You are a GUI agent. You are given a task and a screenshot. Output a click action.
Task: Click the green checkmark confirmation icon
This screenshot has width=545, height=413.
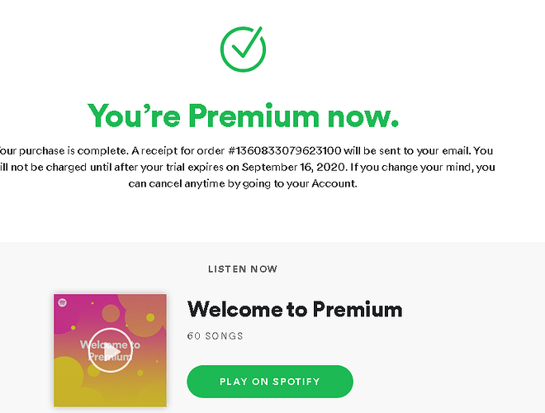pos(243,49)
